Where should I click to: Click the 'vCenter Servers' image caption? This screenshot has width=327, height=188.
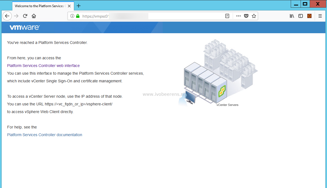[x=227, y=105]
